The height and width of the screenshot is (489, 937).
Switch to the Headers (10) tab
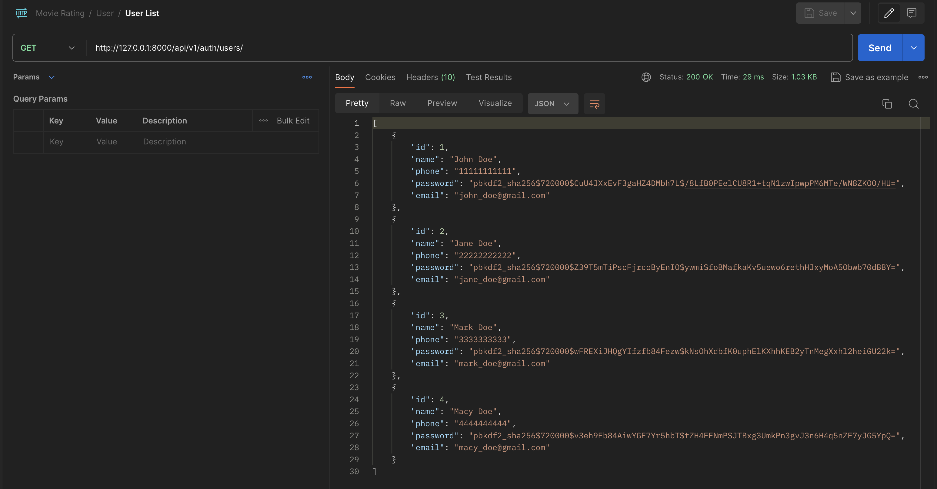[430, 77]
